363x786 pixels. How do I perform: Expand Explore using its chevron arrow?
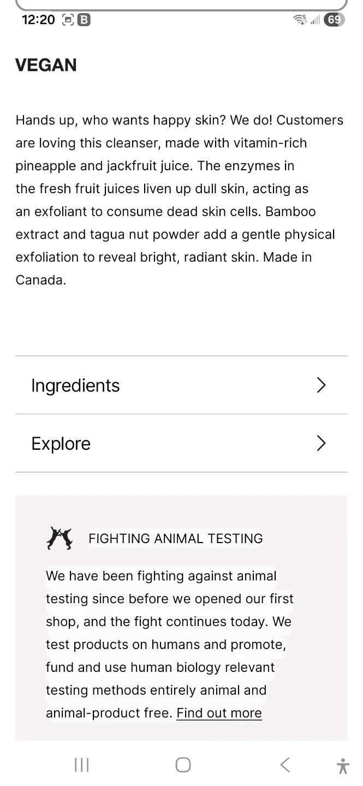(x=321, y=443)
